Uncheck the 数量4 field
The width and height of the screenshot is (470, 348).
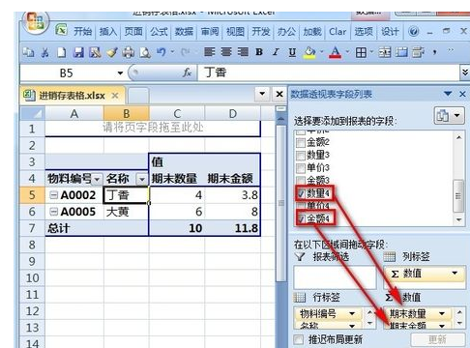click(x=301, y=193)
